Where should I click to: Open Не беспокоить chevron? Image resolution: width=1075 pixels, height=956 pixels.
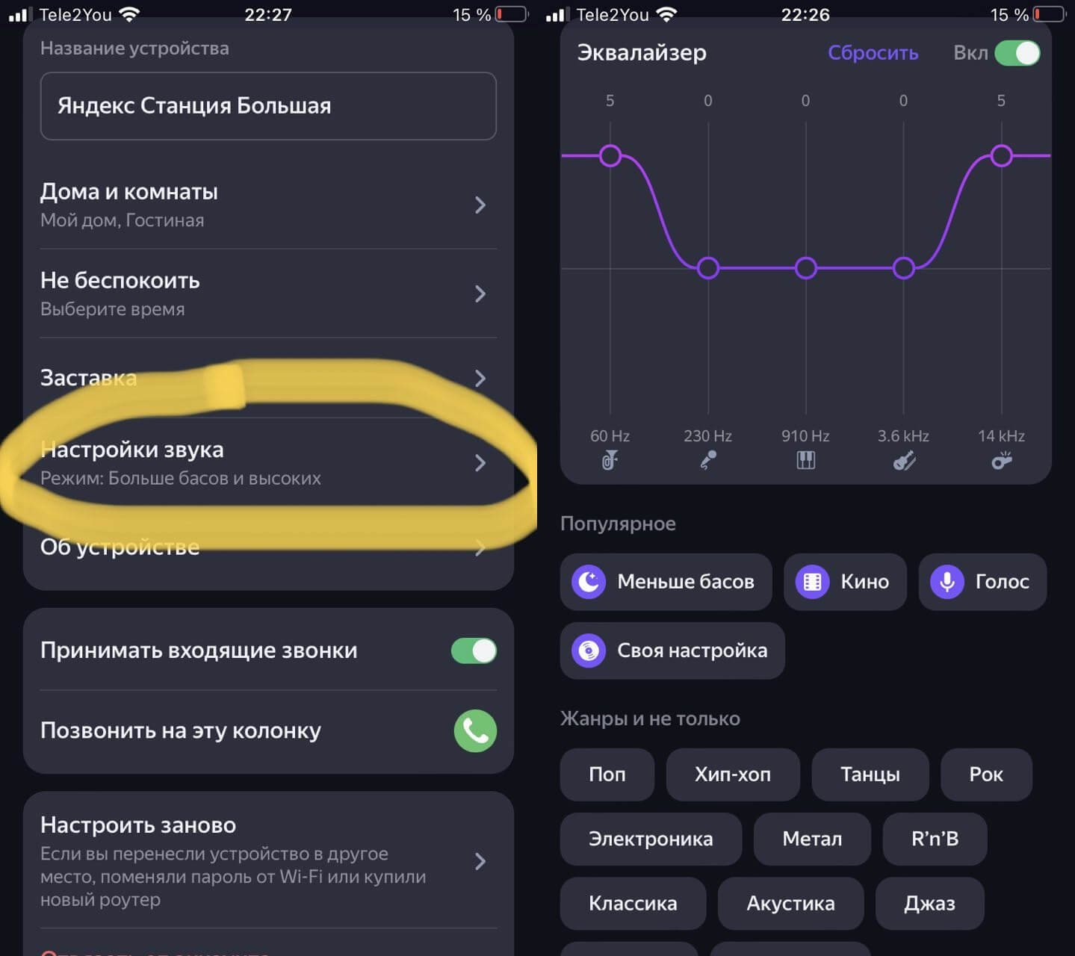coord(480,294)
